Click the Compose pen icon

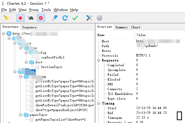[55, 18]
